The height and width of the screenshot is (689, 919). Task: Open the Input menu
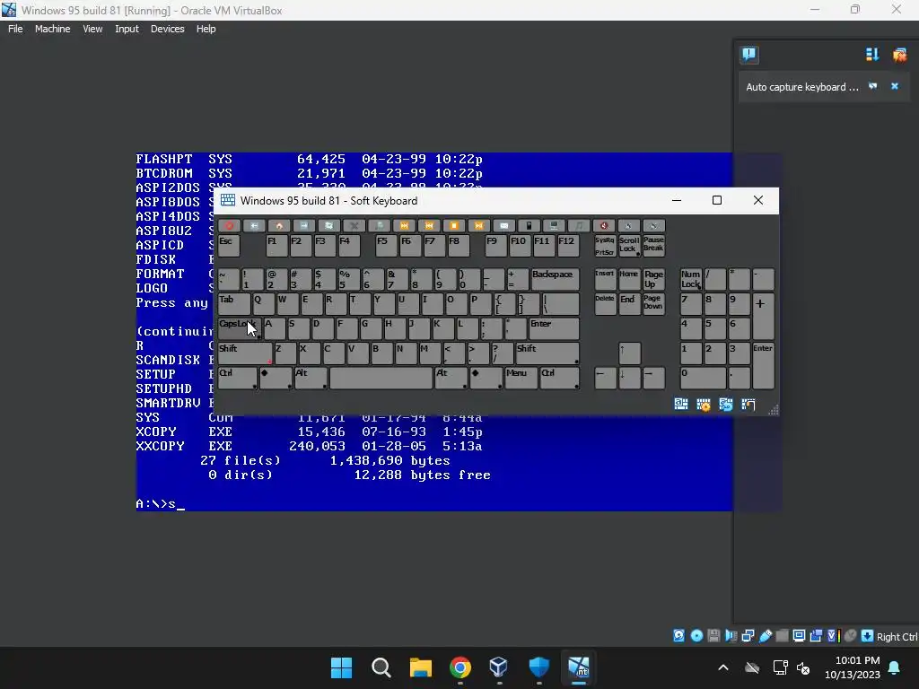[x=127, y=29]
